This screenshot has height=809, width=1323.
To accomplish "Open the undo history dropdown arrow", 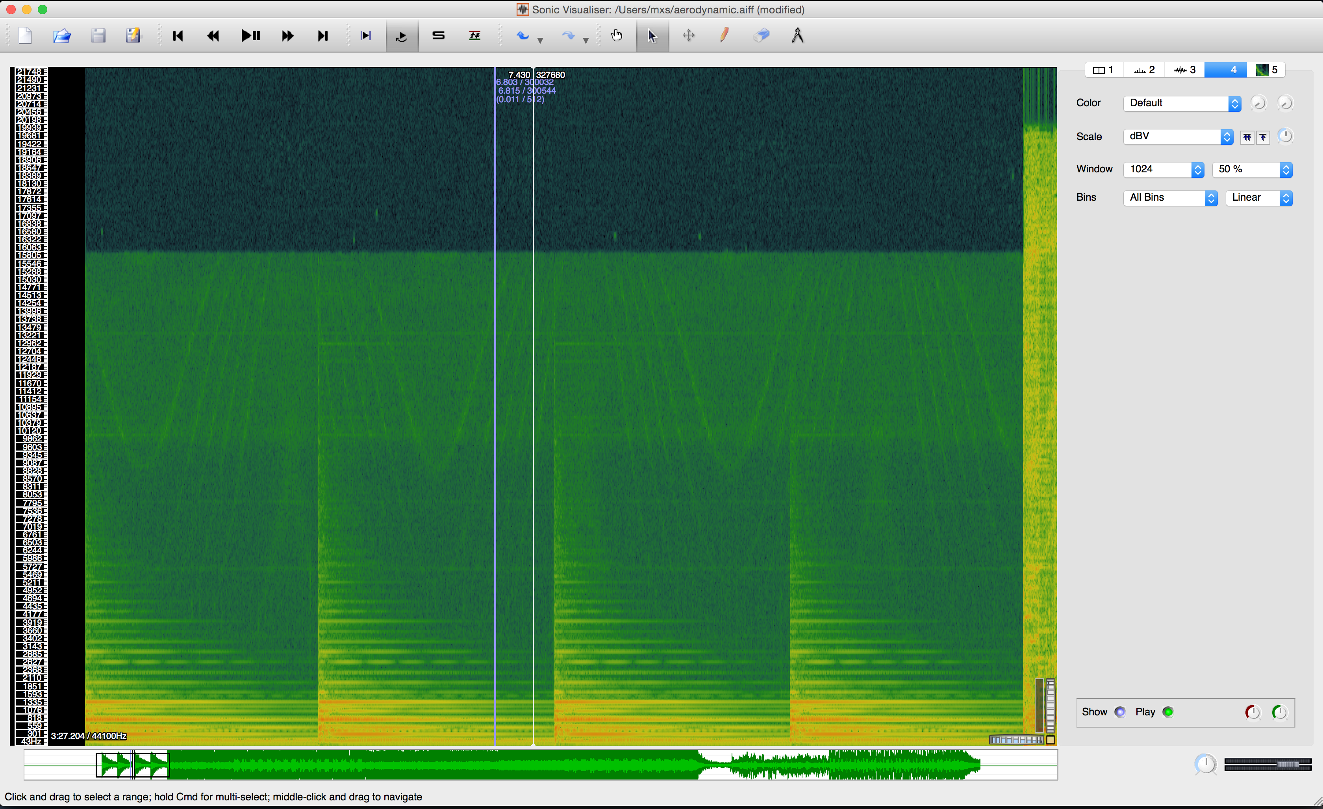I will tap(540, 40).
